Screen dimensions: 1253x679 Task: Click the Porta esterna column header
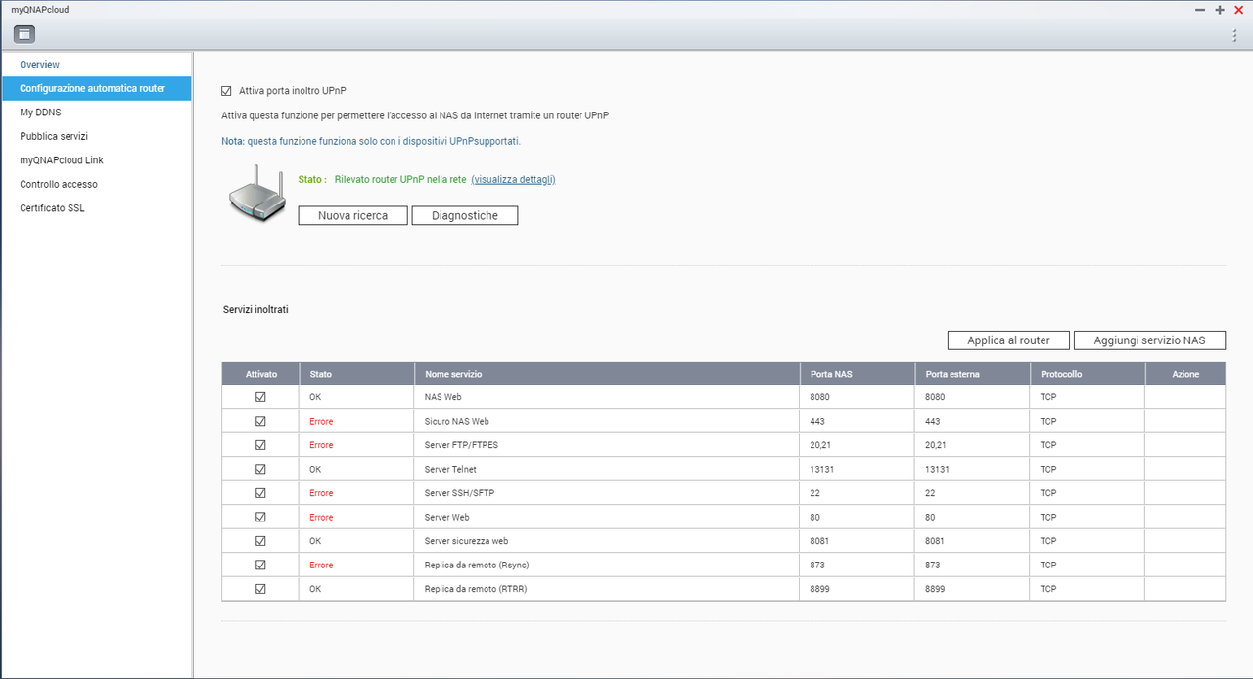pos(973,374)
